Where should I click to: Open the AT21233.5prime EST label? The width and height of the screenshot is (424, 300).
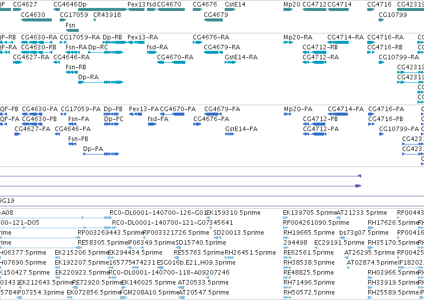coord(362,213)
